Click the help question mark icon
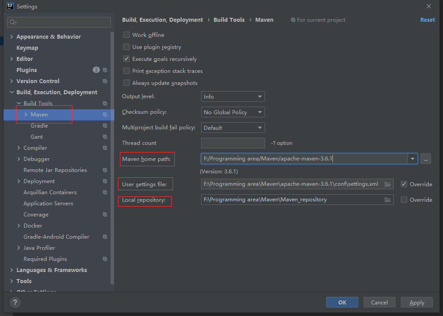 (x=15, y=302)
